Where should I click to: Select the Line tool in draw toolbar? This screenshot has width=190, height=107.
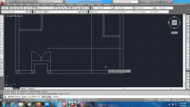pos(2,17)
